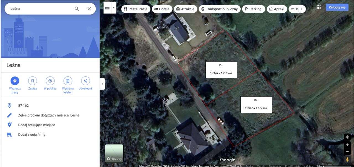Click the search magnifier icon
The image size is (354, 167).
coord(77,9)
